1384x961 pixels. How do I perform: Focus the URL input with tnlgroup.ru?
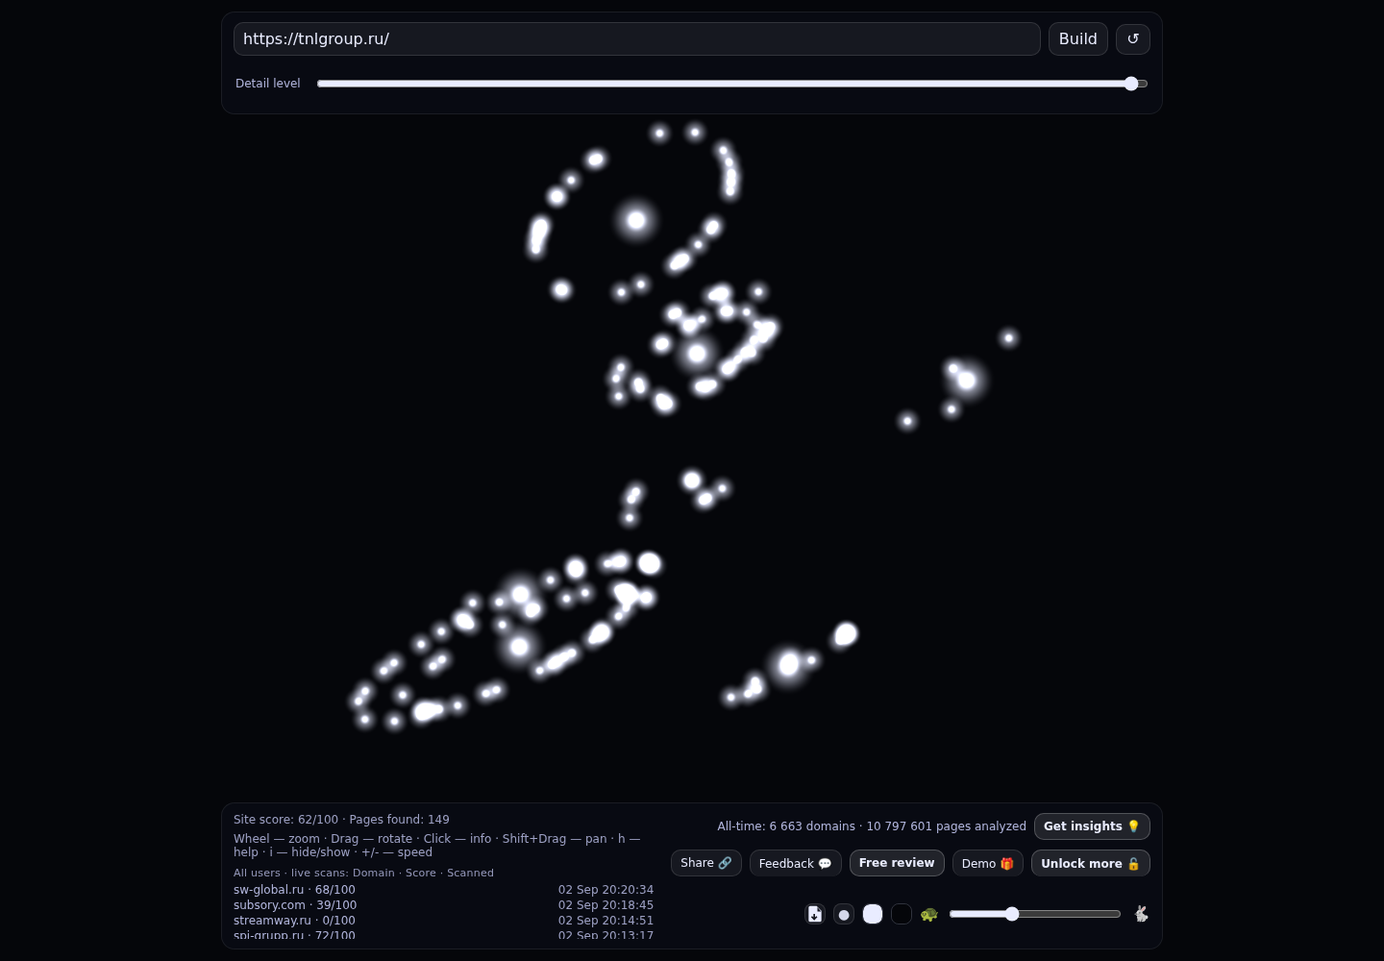pos(636,38)
